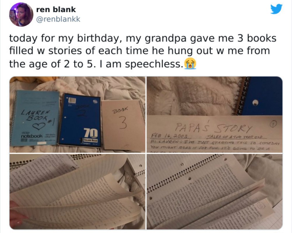Open the photo of three notebooks
292x233 pixels.
(x=77, y=115)
